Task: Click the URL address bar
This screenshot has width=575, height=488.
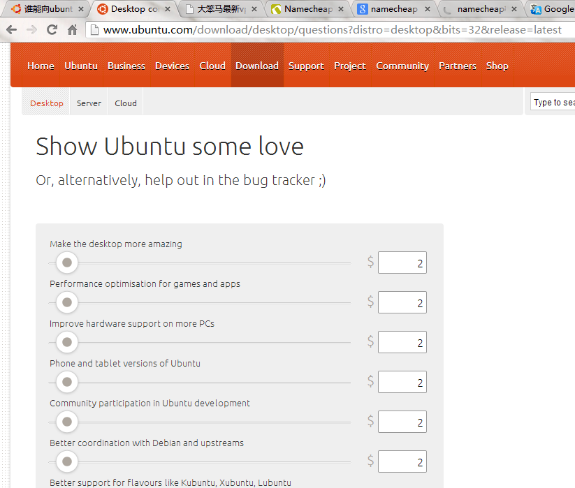Action: (330, 30)
